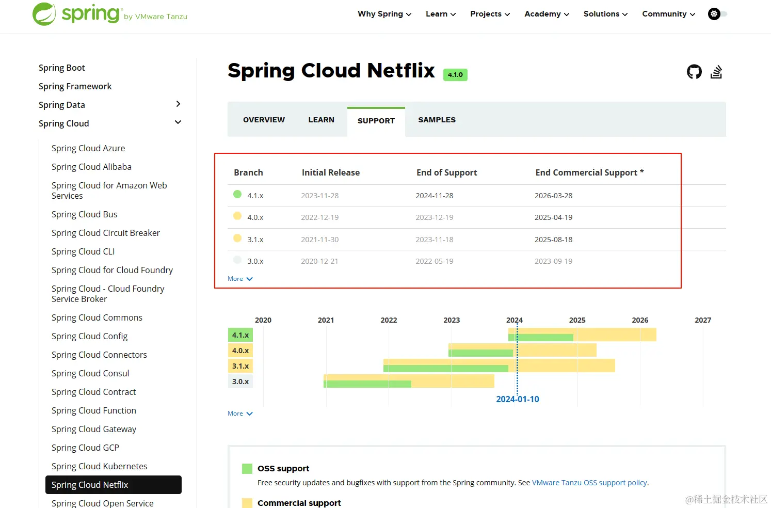This screenshot has height=508, width=771.
Task: Open the Community dropdown menu
Action: click(669, 14)
